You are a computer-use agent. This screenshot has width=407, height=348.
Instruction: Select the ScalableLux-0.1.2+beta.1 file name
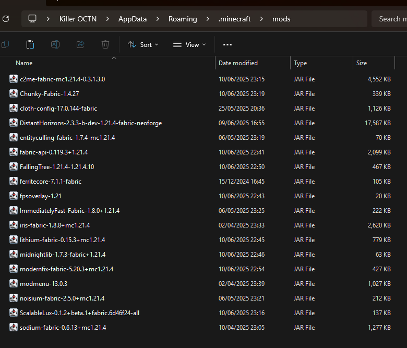pyautogui.click(x=79, y=313)
